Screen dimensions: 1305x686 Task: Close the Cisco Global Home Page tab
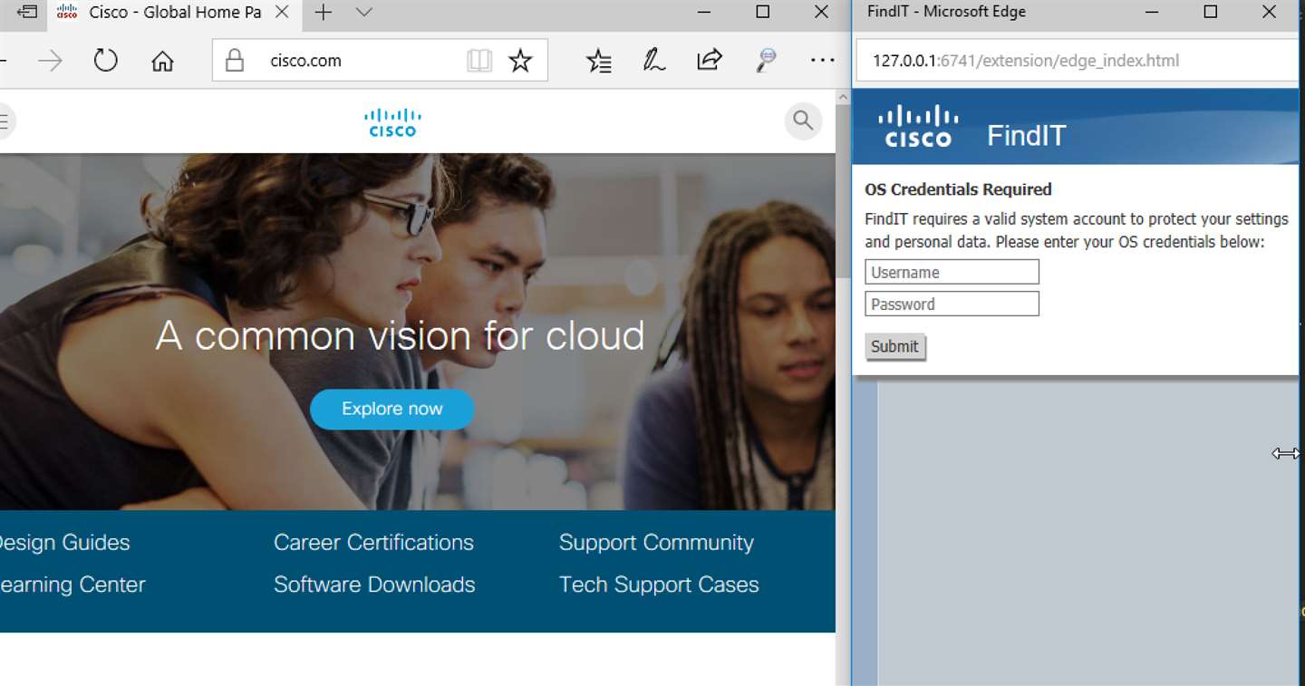point(282,13)
